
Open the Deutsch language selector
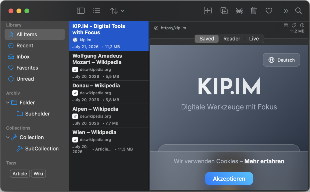coord(281,60)
